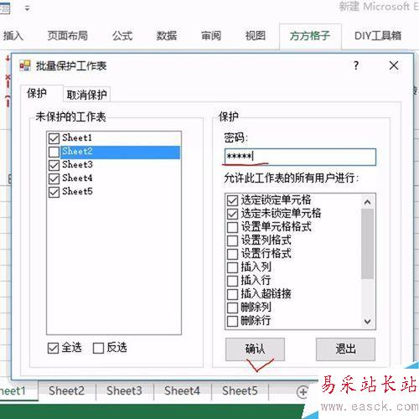Open the 插入 ribbon tab

click(x=13, y=36)
